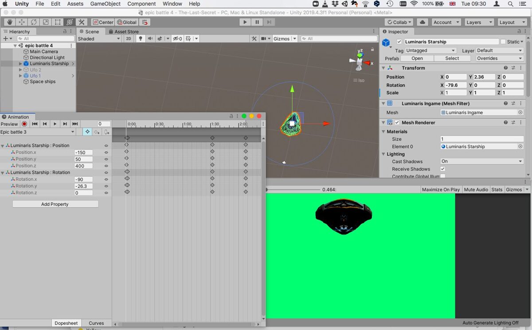Expand the Ufo 1 object in Hierarchy
The width and height of the screenshot is (532, 330).
(20, 76)
